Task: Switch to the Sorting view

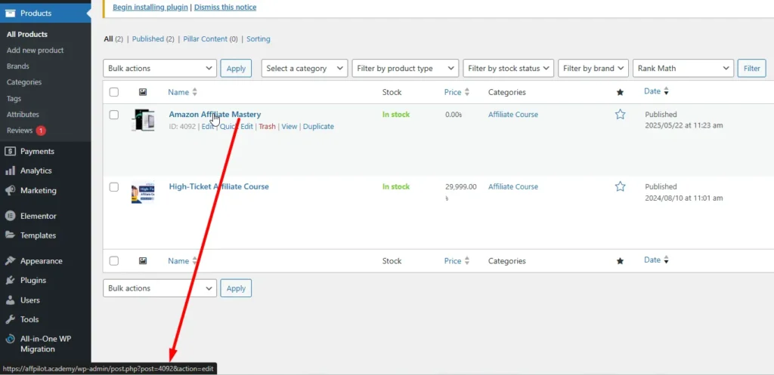Action: coord(259,39)
